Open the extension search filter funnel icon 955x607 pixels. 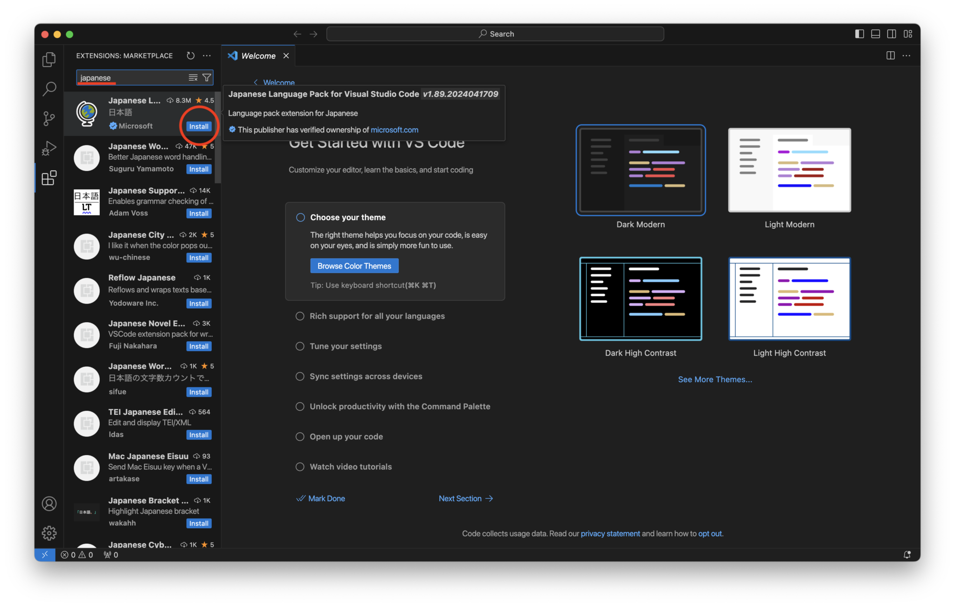tap(207, 77)
